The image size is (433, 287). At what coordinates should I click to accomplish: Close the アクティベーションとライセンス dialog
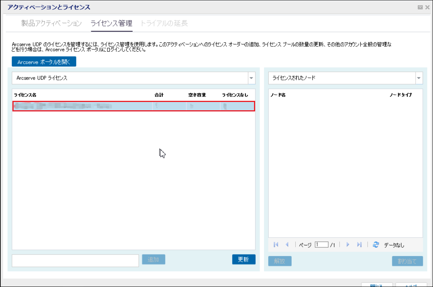(x=427, y=8)
